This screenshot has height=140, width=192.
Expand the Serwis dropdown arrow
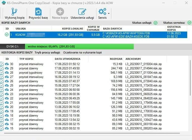tap(109, 13)
